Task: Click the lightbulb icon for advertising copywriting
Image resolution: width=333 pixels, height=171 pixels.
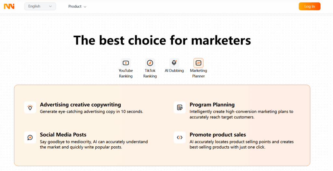Action: pos(30,107)
